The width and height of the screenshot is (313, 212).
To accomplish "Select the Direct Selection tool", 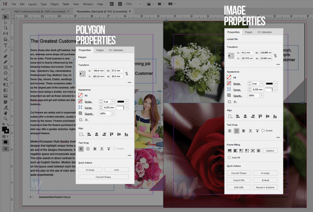I will click(x=6, y=22).
